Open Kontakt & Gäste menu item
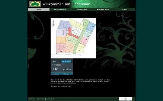This screenshot has height=101, width=163. tap(103, 9)
